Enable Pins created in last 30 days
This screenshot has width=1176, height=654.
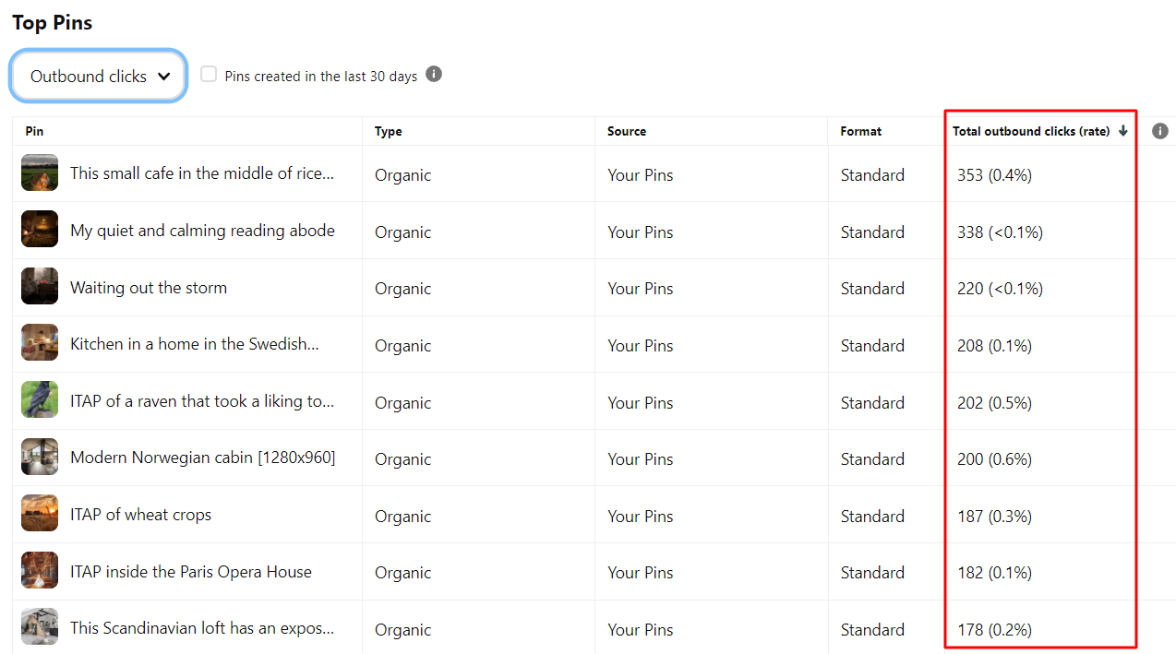(209, 75)
